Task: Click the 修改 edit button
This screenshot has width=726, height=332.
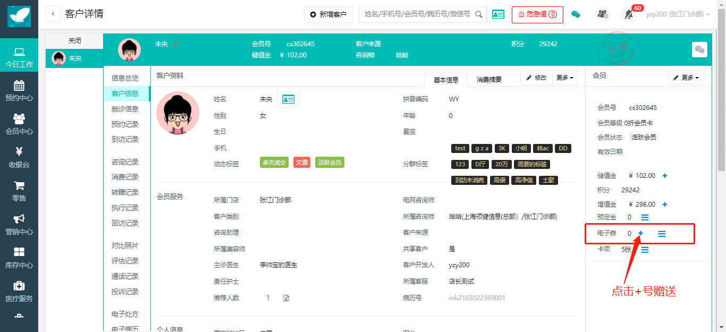Action: tap(536, 78)
